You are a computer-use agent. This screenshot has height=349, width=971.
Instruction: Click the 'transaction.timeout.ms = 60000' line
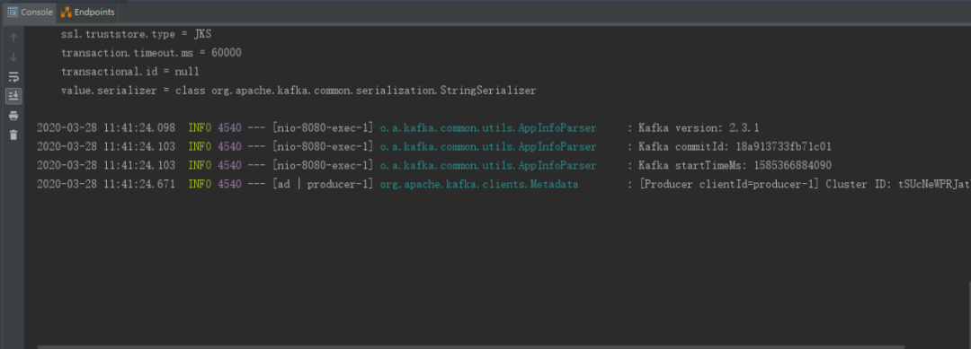[x=151, y=53]
